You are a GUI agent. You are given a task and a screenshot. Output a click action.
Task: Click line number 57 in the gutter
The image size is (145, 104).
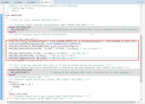(3, 58)
